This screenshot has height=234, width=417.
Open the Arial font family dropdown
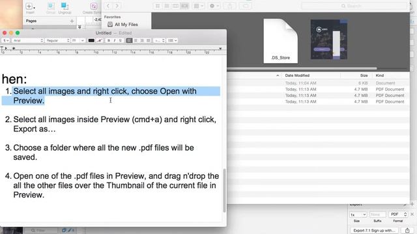(27, 40)
